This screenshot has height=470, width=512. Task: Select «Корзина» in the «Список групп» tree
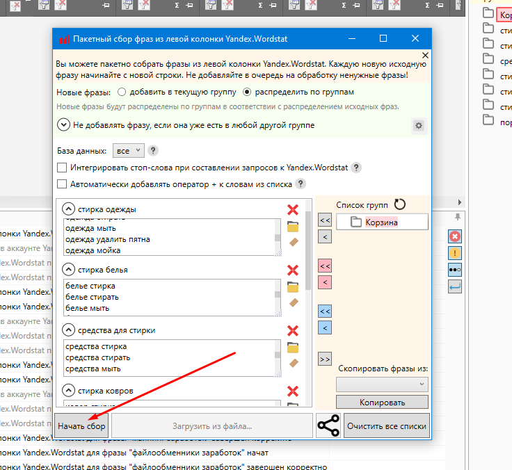[x=381, y=222]
